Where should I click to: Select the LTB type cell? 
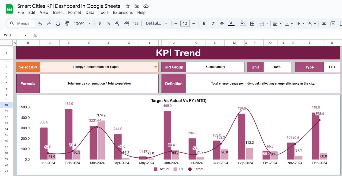tap(332, 67)
